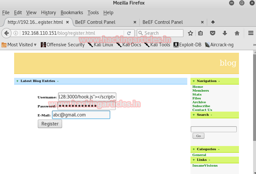Reload the page with the refresh icon
This screenshot has height=174, width=256.
(x=129, y=33)
